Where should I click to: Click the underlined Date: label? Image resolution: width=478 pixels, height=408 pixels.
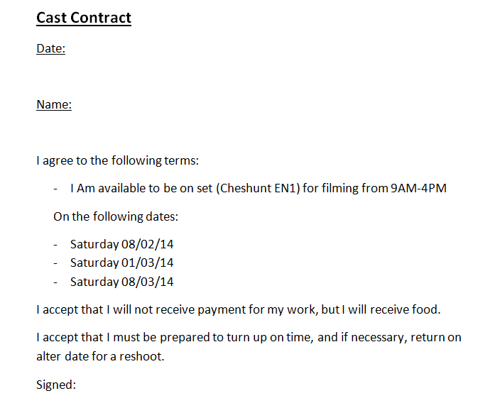[x=51, y=49]
